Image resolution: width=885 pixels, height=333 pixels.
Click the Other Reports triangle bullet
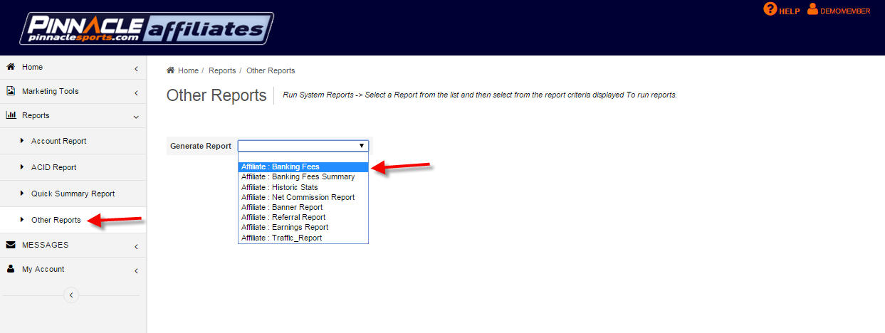(22, 220)
